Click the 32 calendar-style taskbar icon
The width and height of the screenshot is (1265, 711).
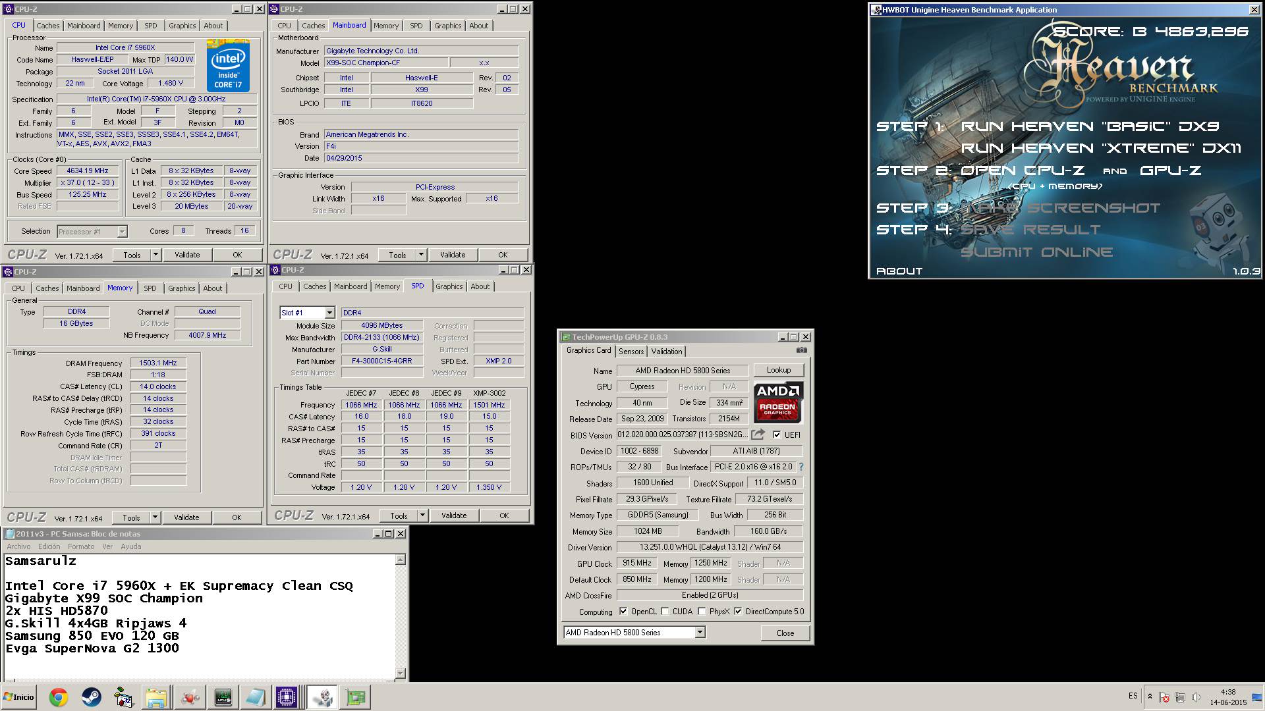pyautogui.click(x=123, y=697)
